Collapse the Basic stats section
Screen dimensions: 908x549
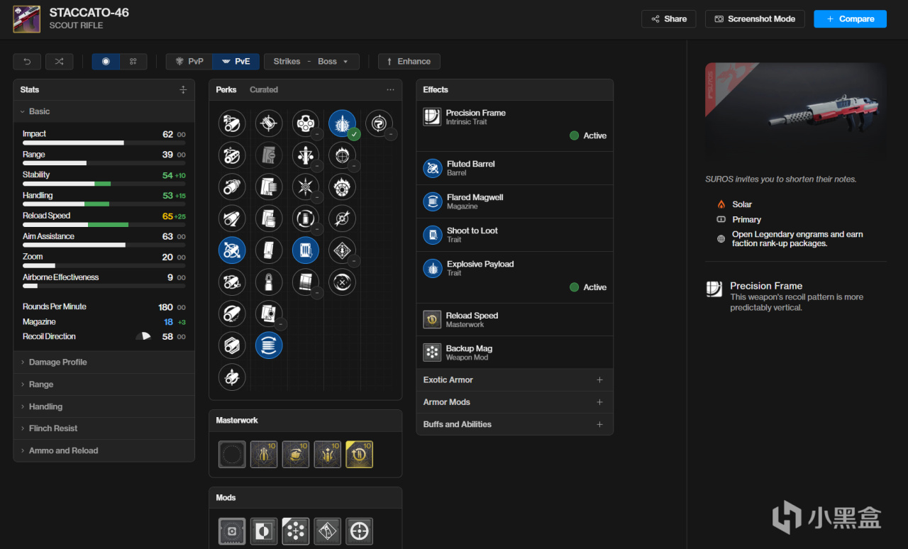pyautogui.click(x=104, y=111)
